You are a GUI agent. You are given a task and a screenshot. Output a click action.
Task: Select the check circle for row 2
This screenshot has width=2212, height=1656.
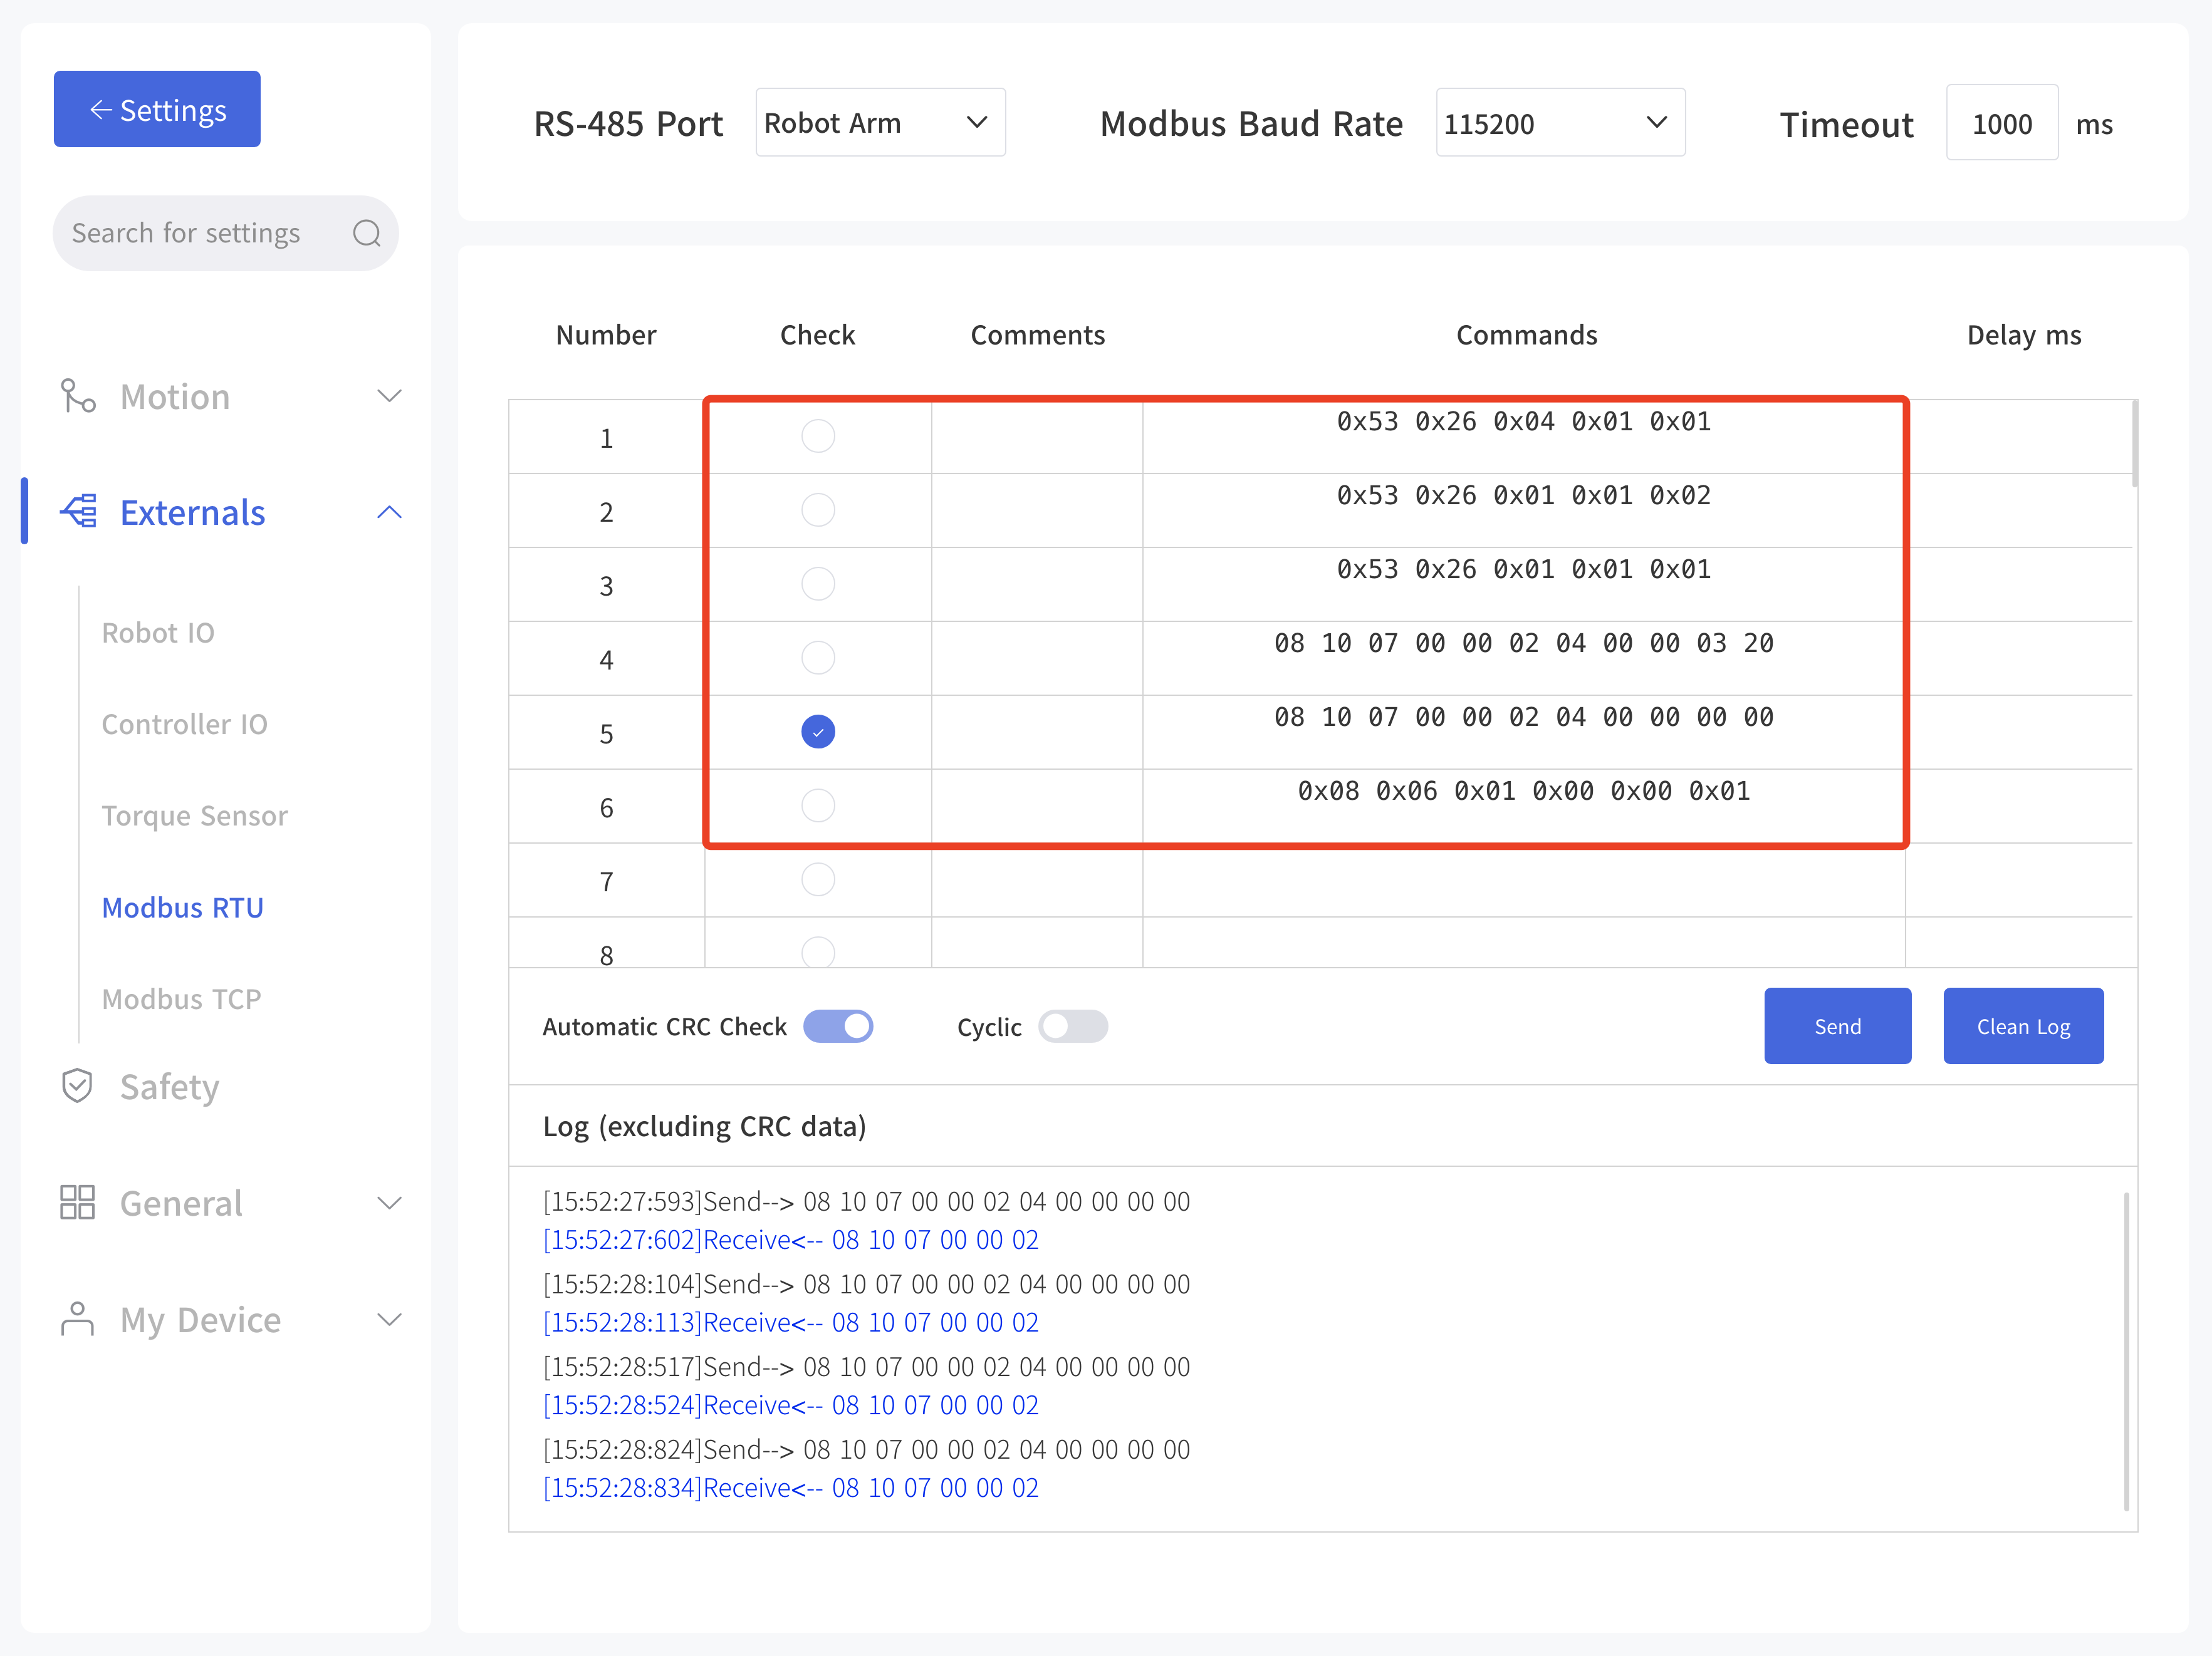[x=818, y=510]
